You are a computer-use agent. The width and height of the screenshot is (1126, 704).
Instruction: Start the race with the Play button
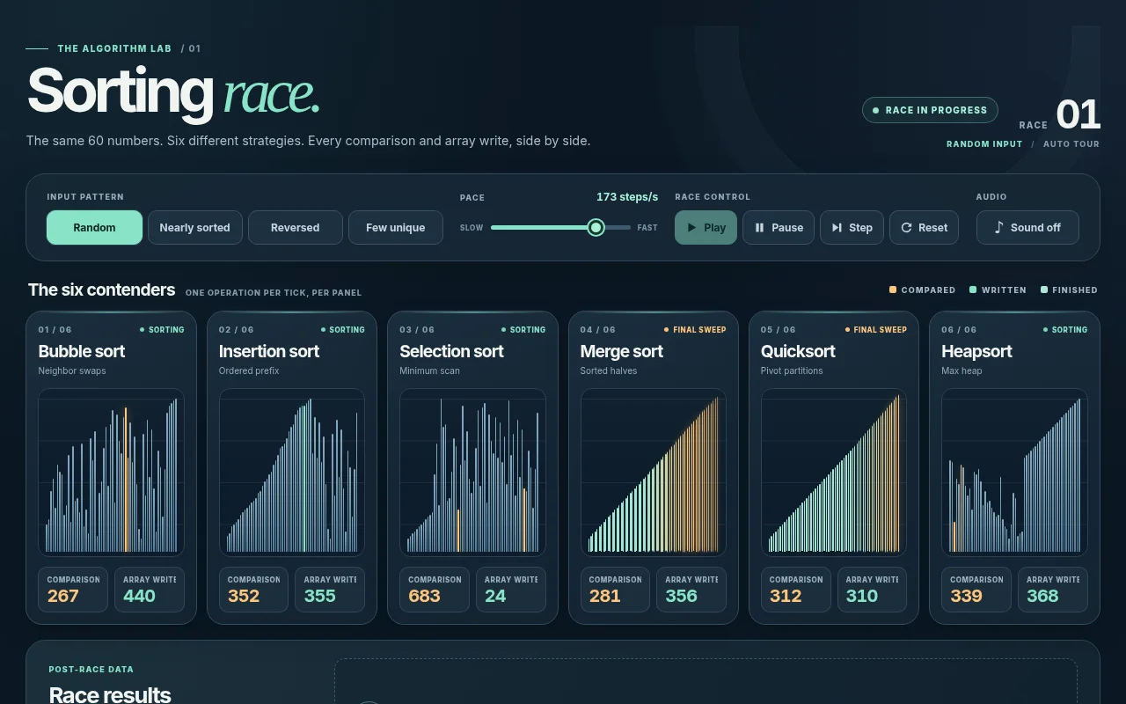[x=706, y=227]
